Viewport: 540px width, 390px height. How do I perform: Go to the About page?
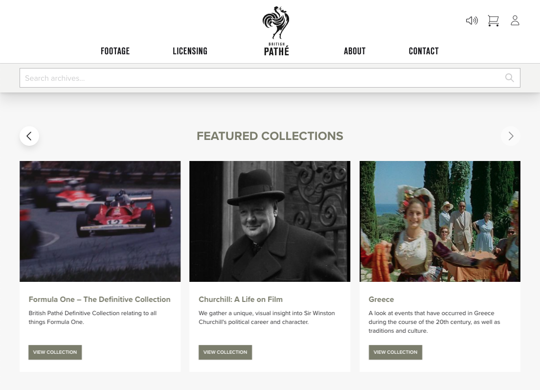pyautogui.click(x=355, y=51)
